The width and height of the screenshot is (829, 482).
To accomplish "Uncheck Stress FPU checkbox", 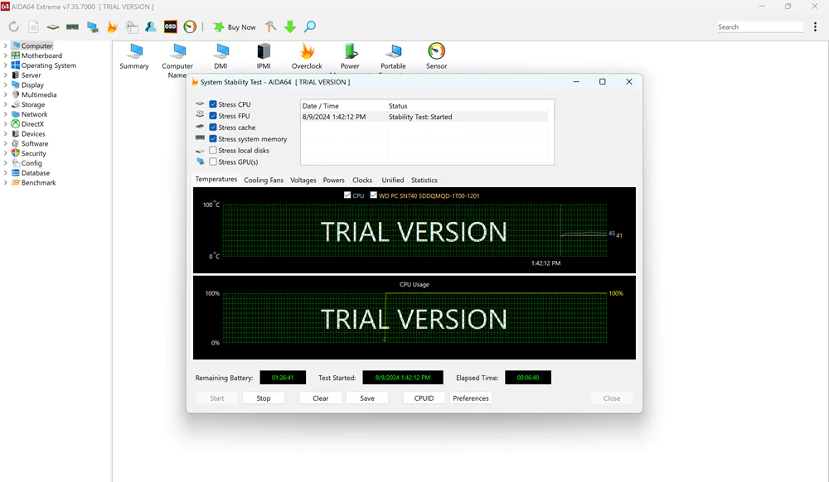I will [x=213, y=116].
